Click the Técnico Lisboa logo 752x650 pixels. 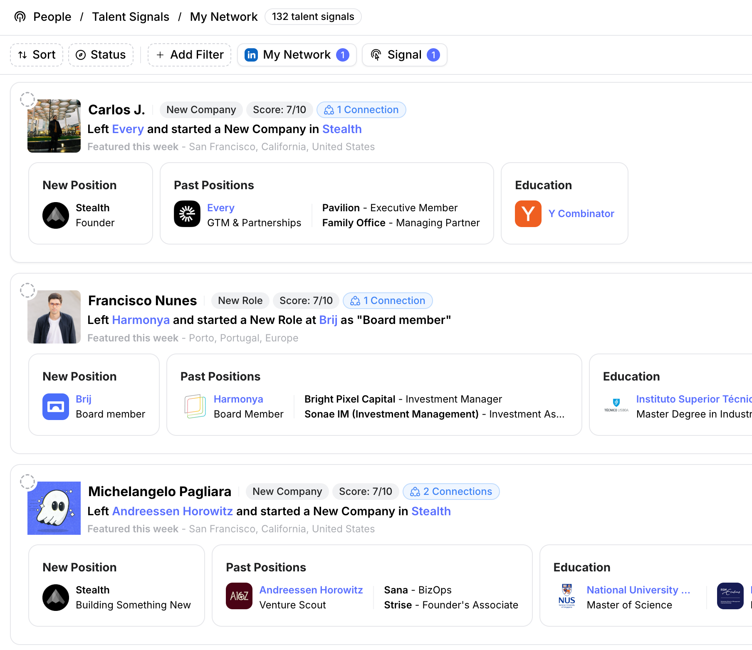tap(616, 405)
